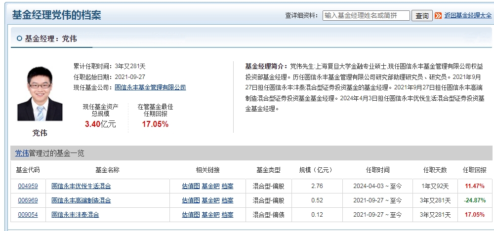Open 档案 for fund 004959
The width and height of the screenshot is (494, 231).
(x=227, y=186)
